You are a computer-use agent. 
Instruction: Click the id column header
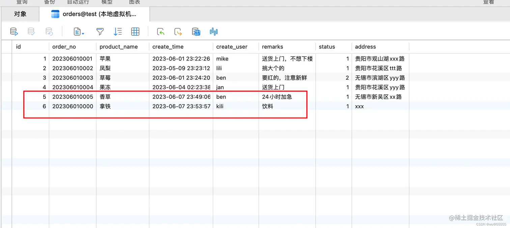[31, 47]
